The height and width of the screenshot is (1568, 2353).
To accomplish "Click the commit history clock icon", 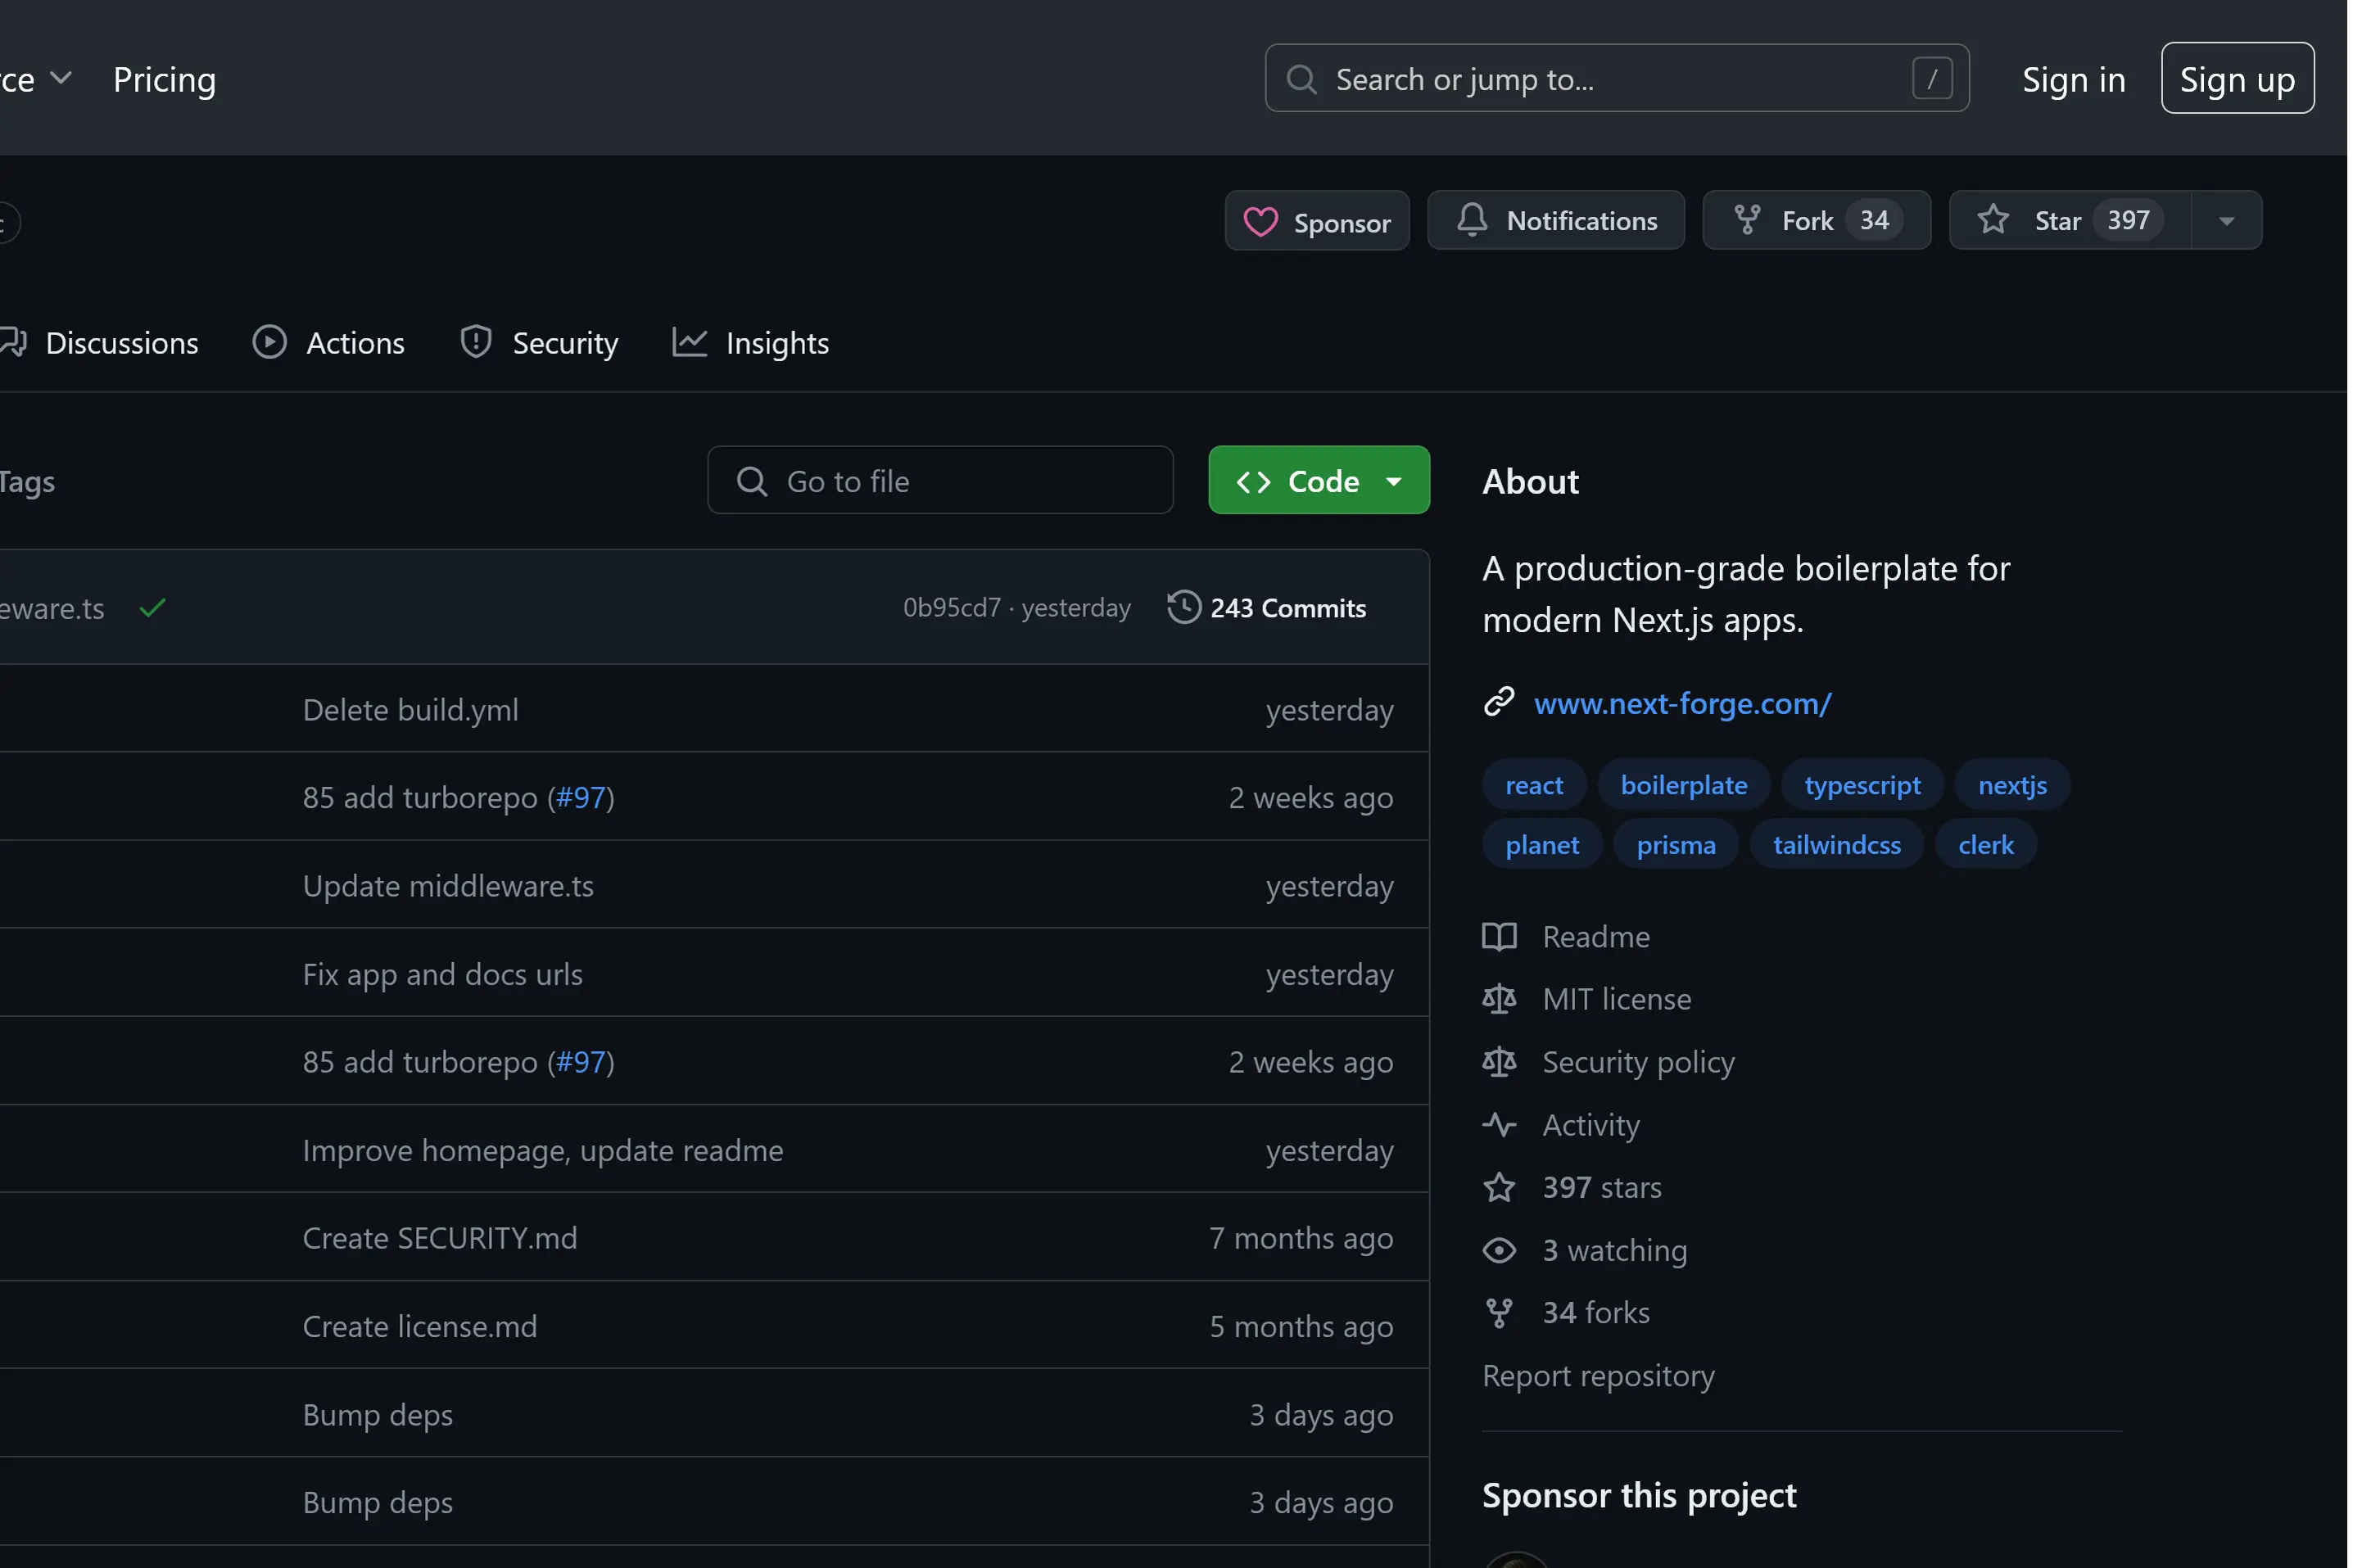I will 1183,608.
